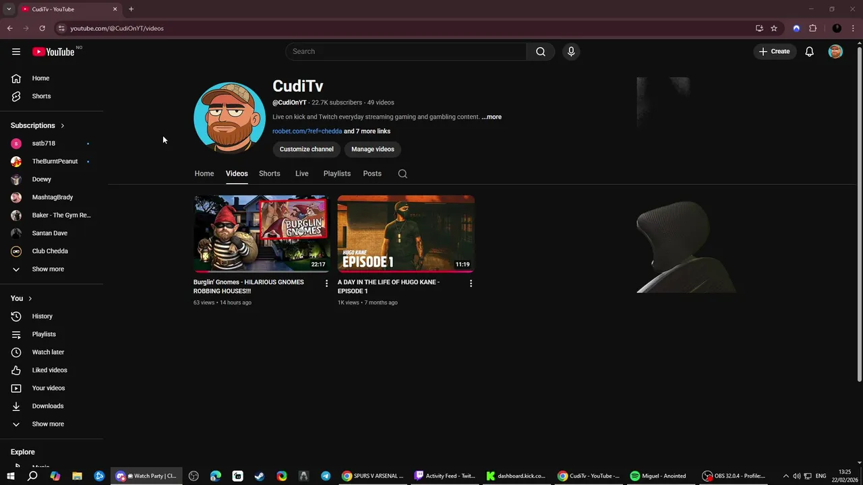Click the Create button
The image size is (863, 485).
tap(774, 52)
